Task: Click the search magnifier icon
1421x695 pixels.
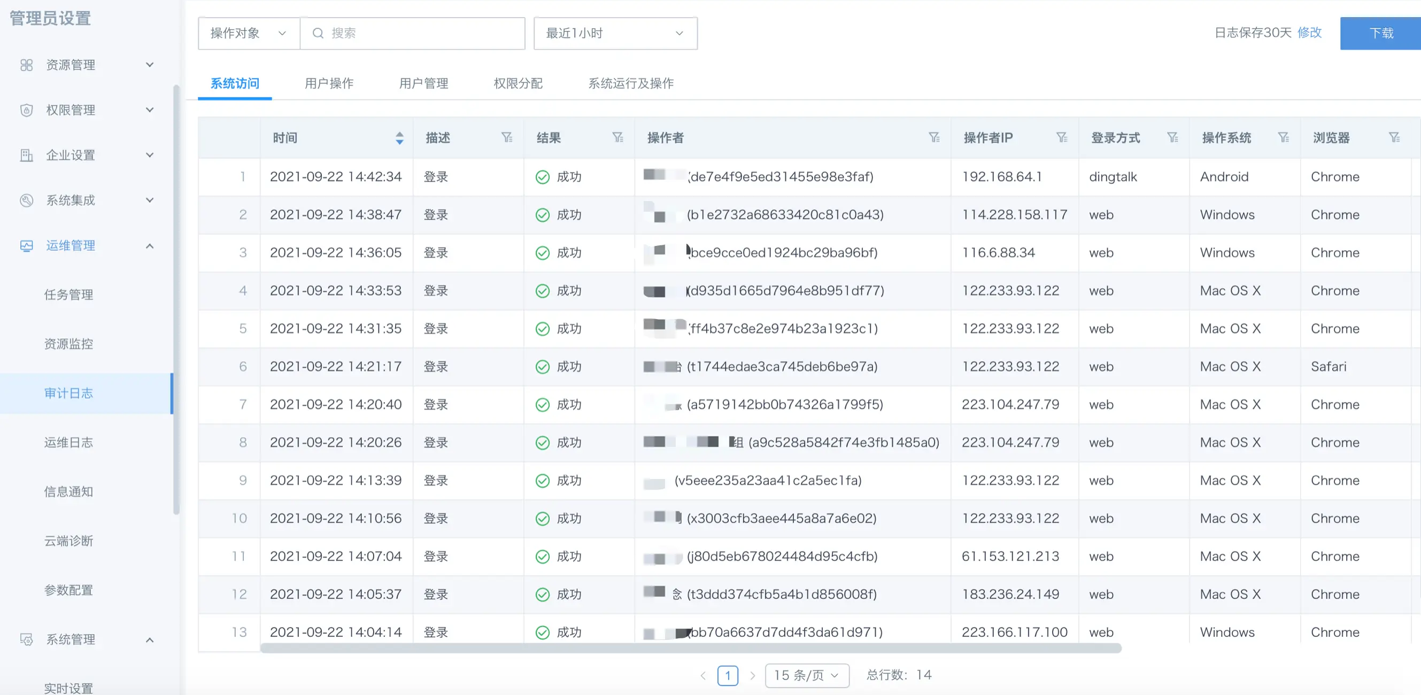Action: [x=318, y=33]
